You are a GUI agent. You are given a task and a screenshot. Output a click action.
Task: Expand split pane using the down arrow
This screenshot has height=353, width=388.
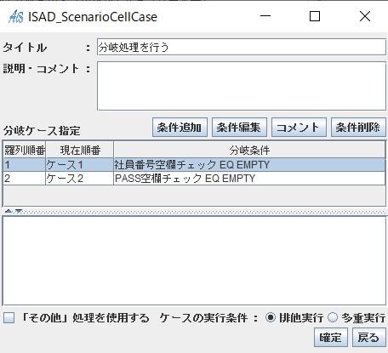click(x=19, y=211)
